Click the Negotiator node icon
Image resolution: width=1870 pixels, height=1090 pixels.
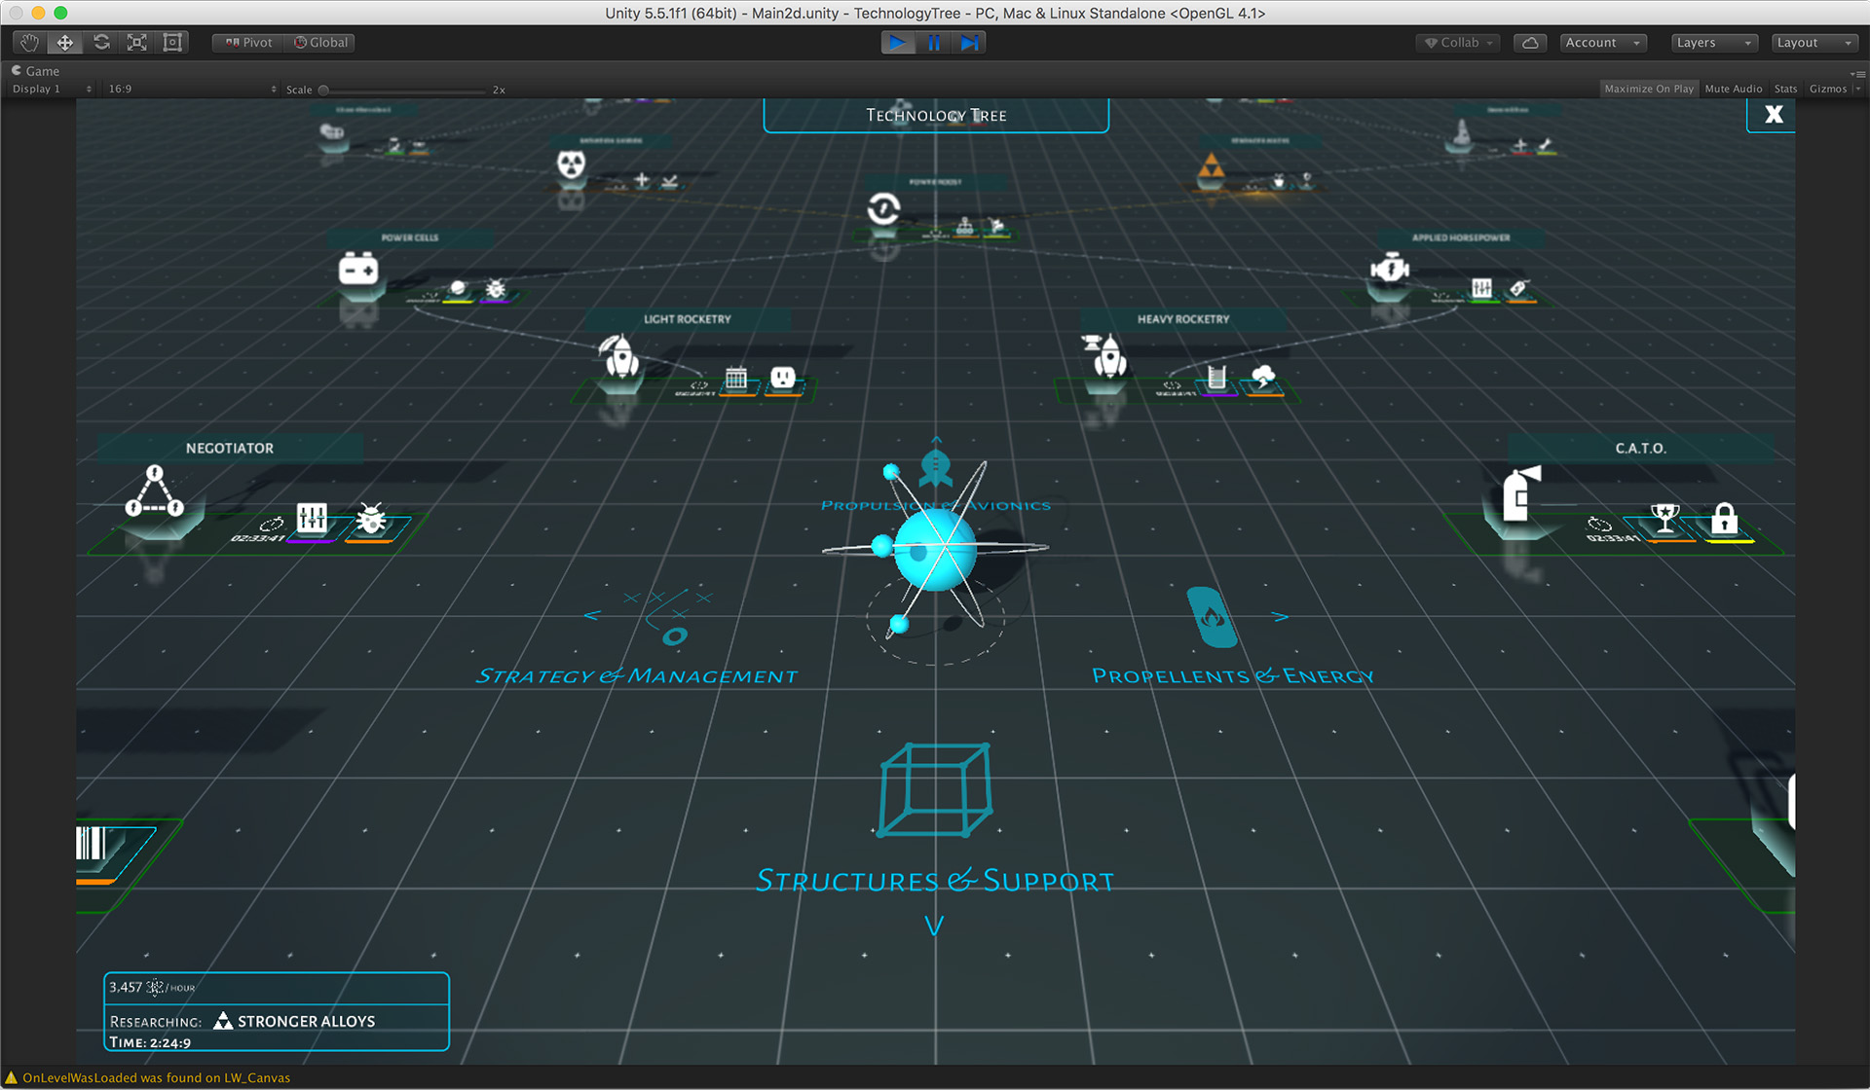154,492
